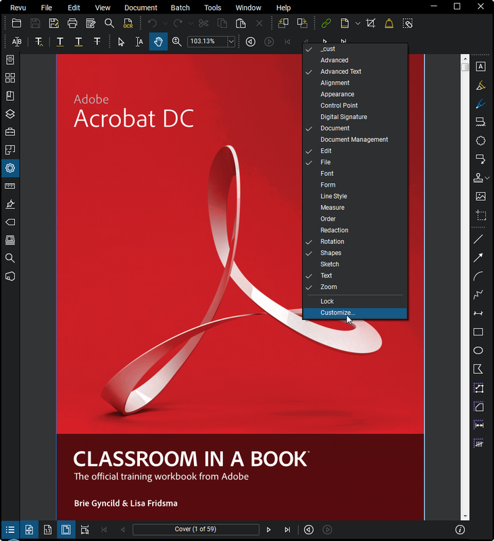Click the page number field
The height and width of the screenshot is (541, 494).
click(x=195, y=530)
